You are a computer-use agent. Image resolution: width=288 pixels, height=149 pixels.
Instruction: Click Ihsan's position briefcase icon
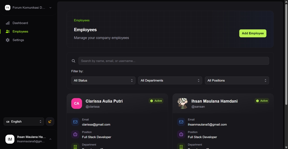click(181, 134)
